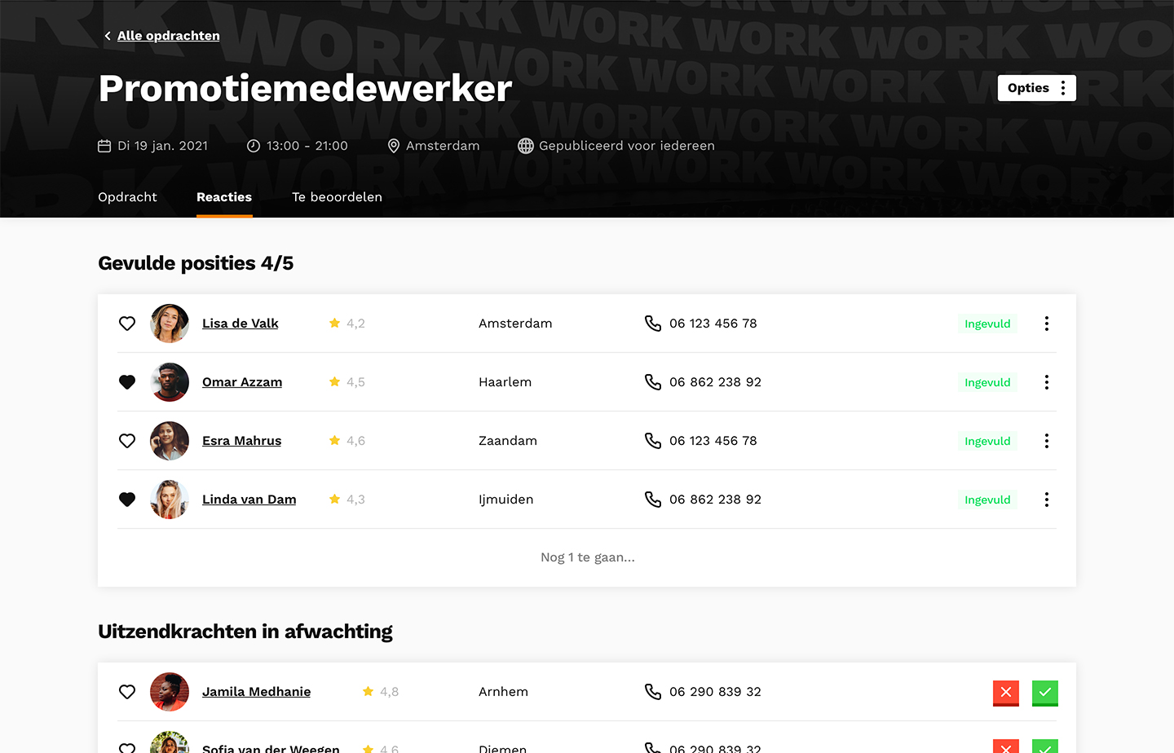Image resolution: width=1174 pixels, height=753 pixels.
Task: Click phone number 06 290 839 32 for Jamila
Action: pyautogui.click(x=715, y=692)
